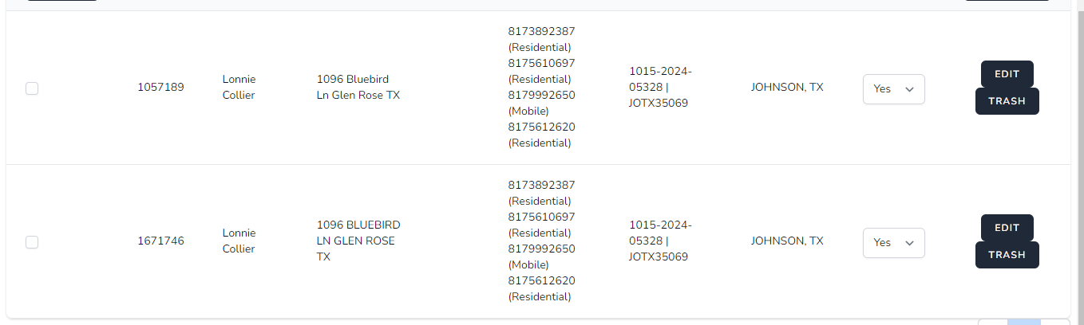Click EDIT for record 1057189

[1007, 74]
